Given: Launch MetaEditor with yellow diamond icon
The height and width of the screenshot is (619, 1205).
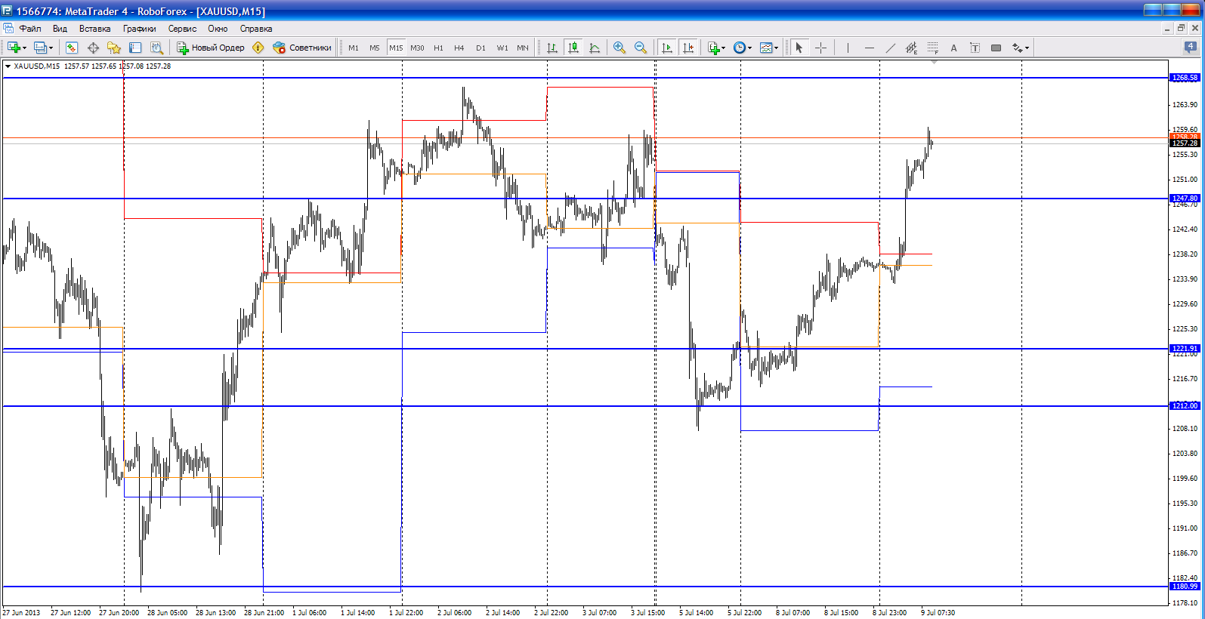Looking at the screenshot, I should [258, 48].
